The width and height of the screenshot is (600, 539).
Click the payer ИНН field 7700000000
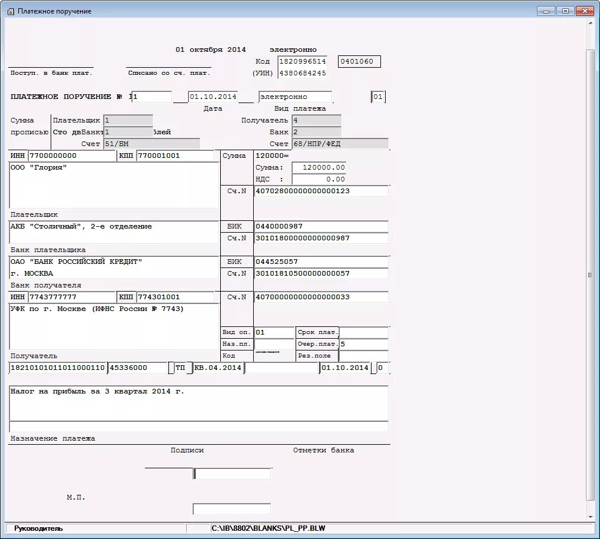point(72,156)
